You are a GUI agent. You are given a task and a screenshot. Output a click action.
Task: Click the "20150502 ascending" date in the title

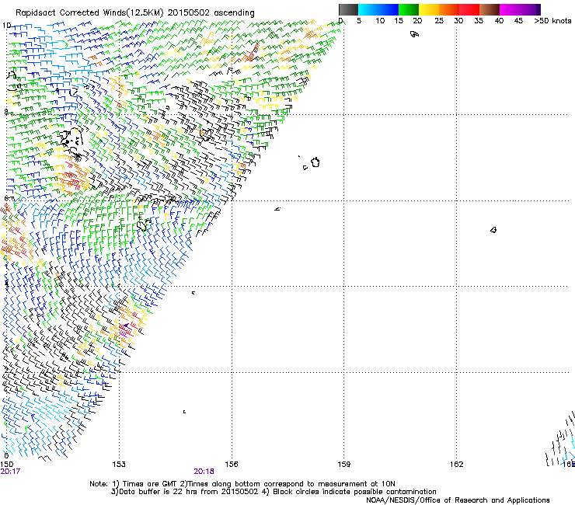pos(211,13)
